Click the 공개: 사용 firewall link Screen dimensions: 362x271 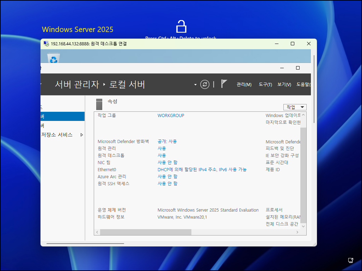(167, 141)
